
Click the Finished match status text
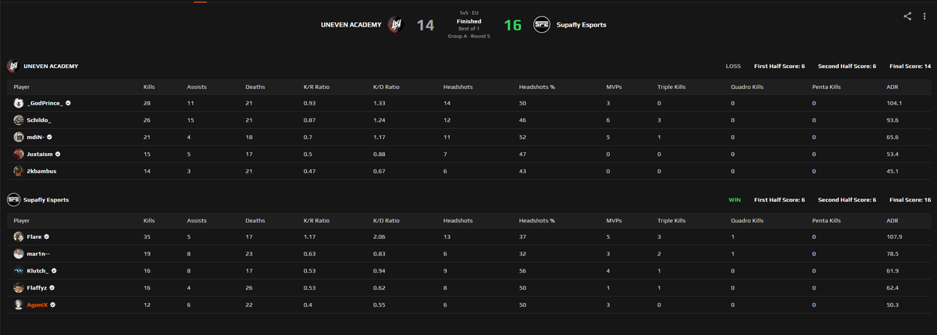coord(469,21)
